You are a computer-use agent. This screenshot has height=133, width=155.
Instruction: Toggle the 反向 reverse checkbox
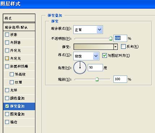[123, 47]
